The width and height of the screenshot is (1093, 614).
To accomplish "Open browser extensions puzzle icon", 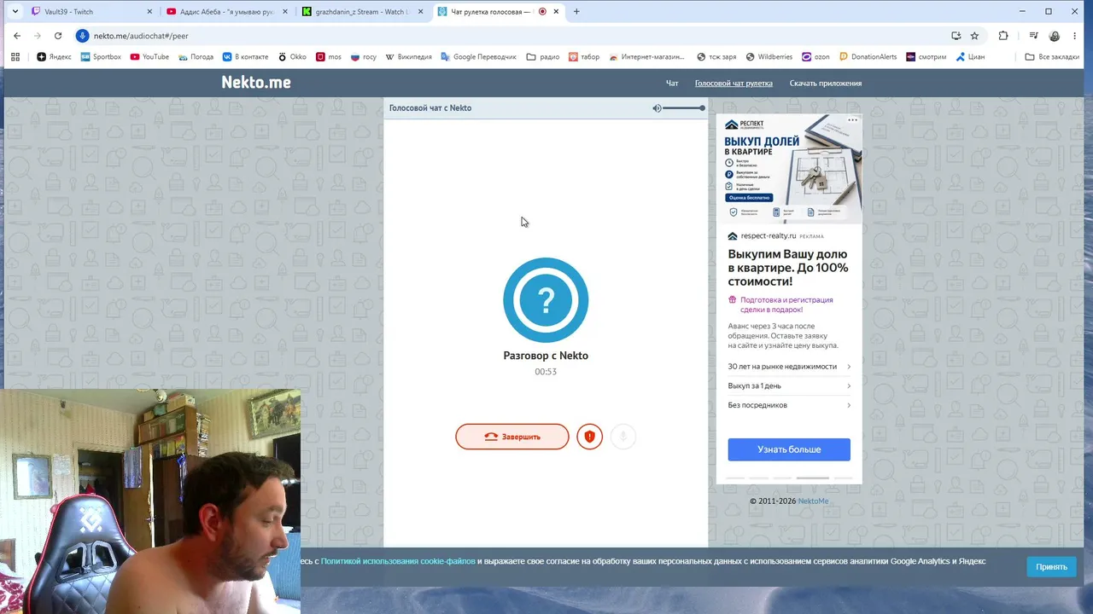I will pos(1003,36).
